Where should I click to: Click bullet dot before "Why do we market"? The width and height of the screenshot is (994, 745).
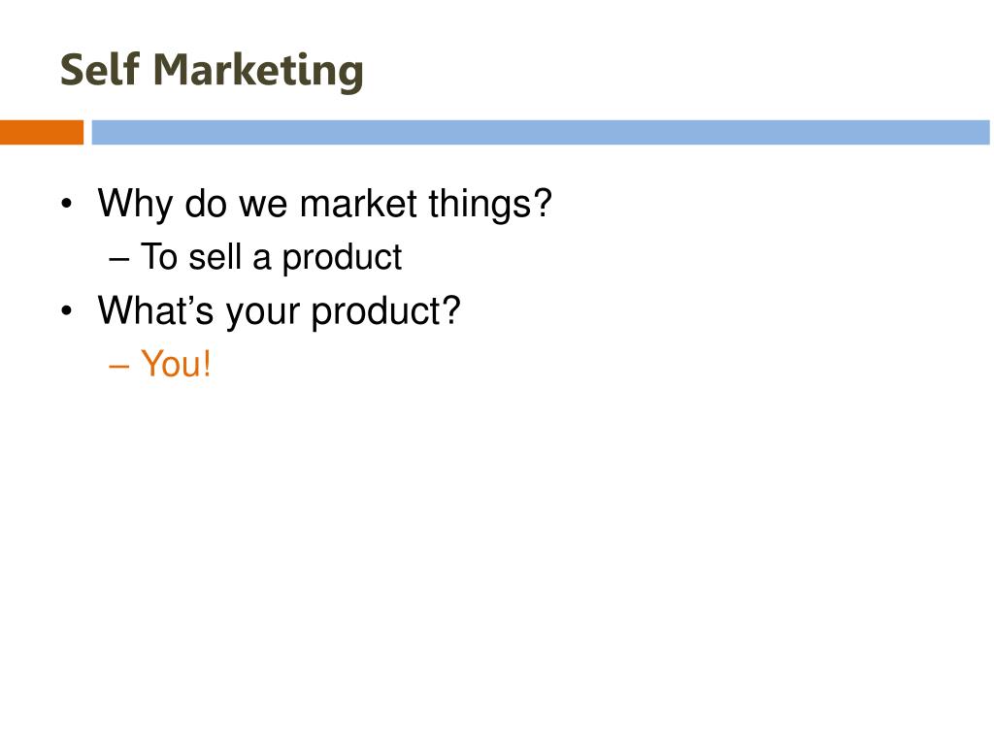[67, 205]
